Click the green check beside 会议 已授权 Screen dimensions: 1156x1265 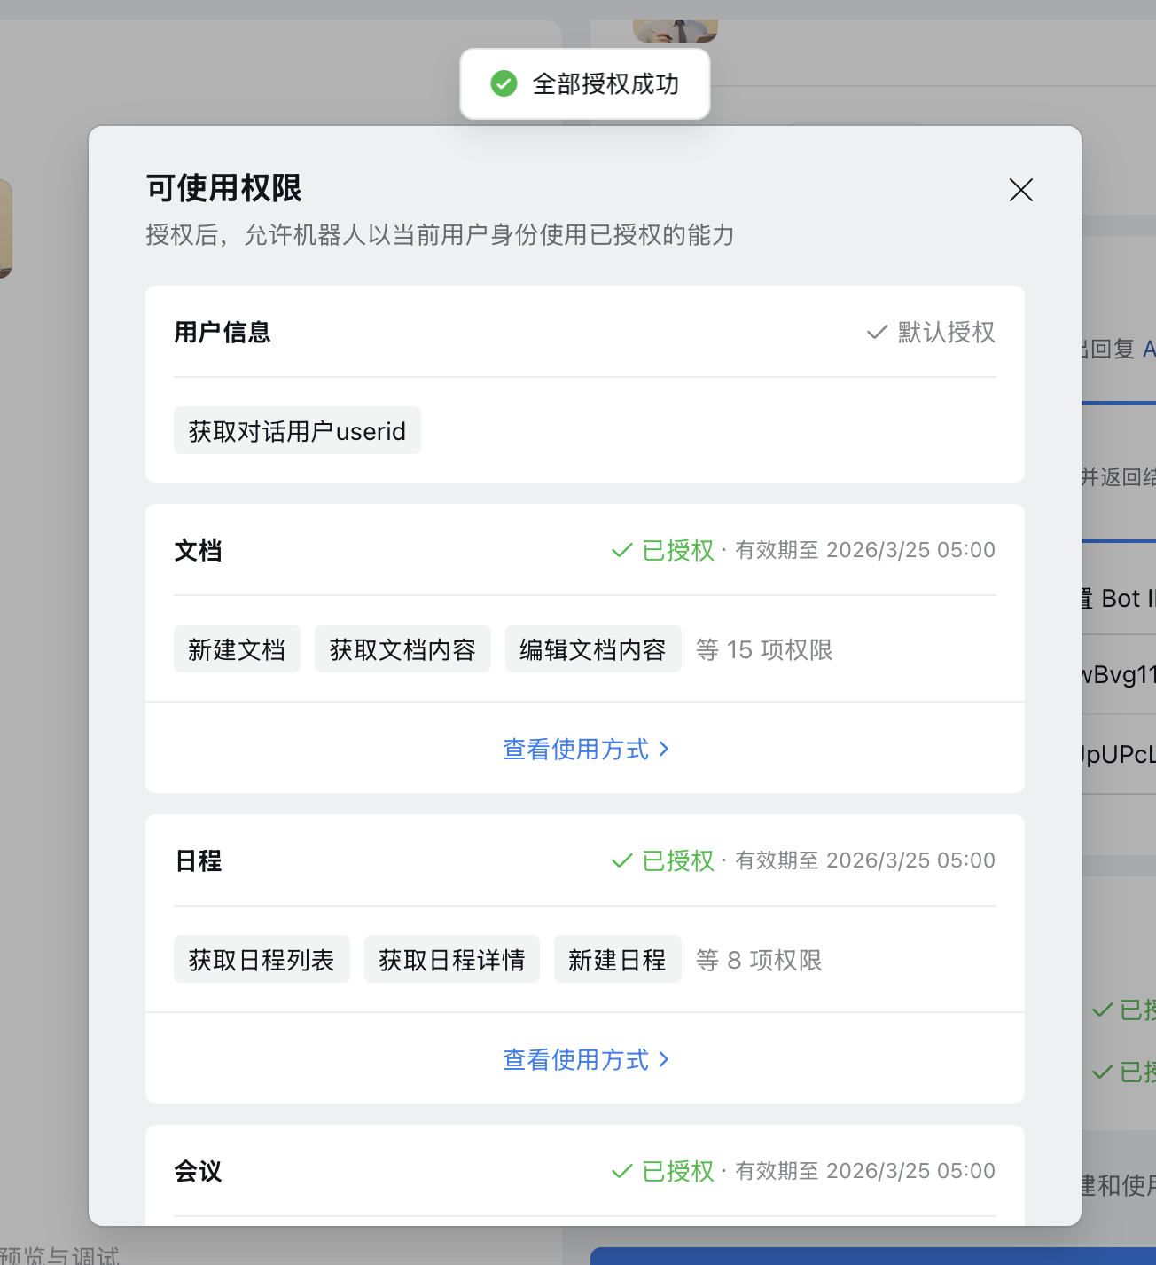(622, 1172)
